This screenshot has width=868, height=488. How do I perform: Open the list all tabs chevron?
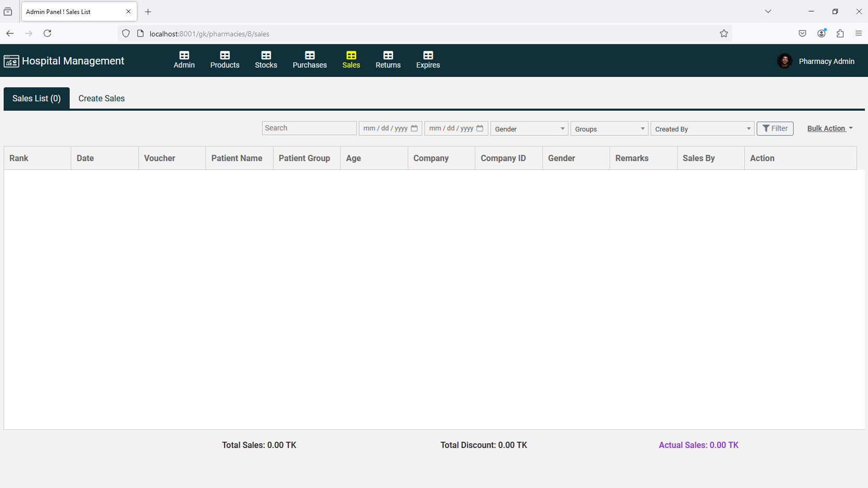point(768,11)
